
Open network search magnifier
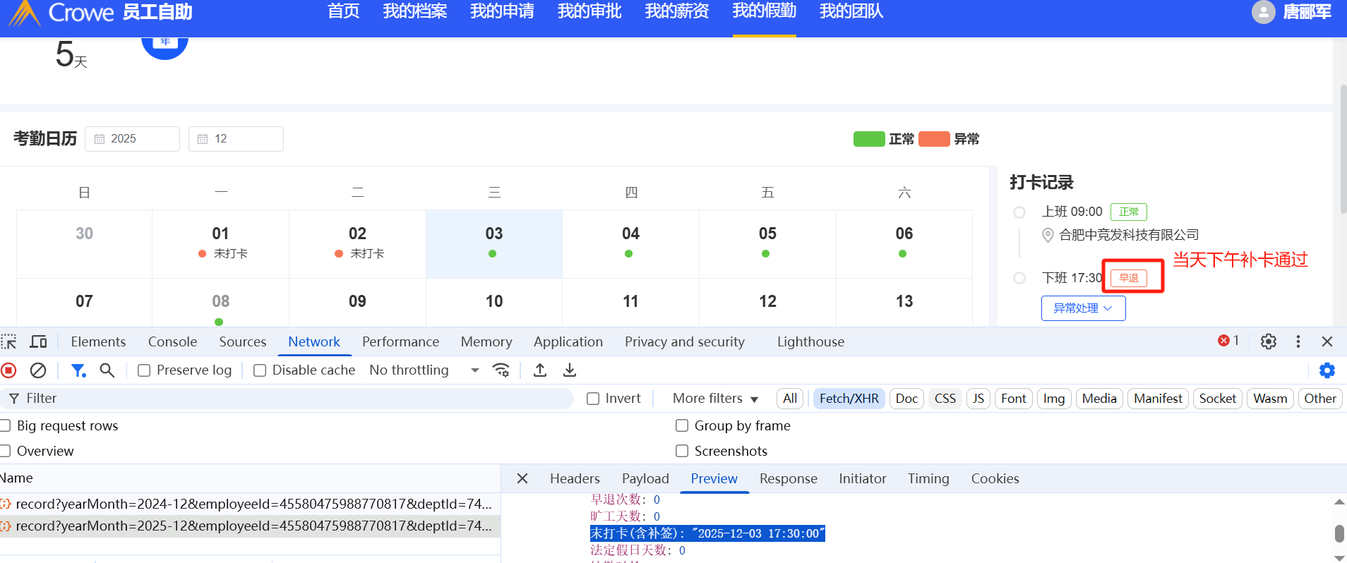(107, 370)
